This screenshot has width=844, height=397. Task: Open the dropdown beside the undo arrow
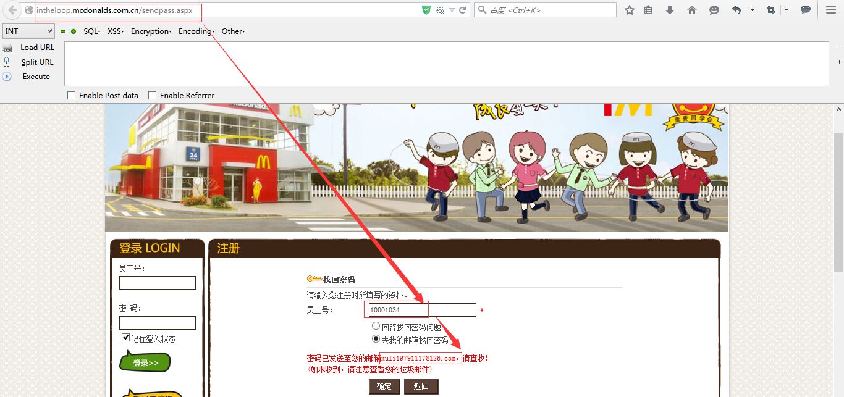pyautogui.click(x=752, y=10)
